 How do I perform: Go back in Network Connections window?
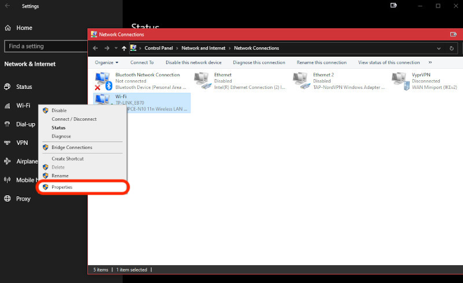pyautogui.click(x=95, y=48)
